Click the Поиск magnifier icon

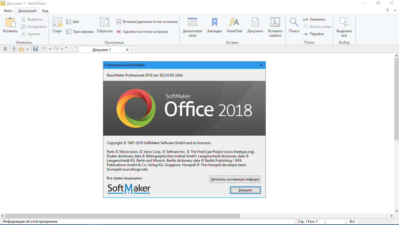(294, 23)
